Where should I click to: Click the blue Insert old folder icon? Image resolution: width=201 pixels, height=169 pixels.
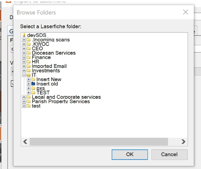click(33, 84)
